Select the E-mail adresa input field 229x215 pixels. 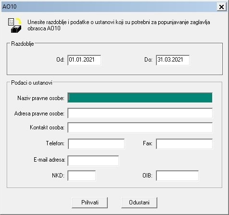point(93,161)
